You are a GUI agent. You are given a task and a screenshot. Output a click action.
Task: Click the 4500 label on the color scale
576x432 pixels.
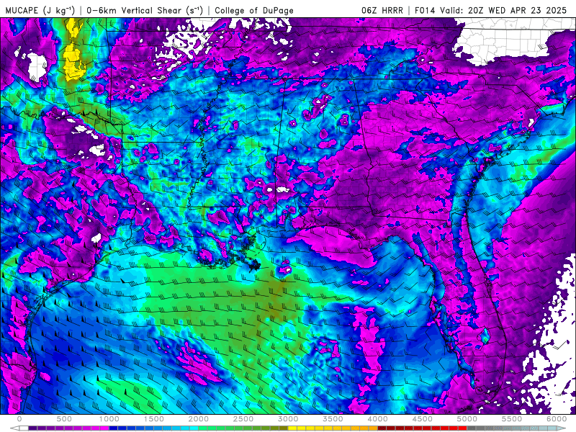pos(423,419)
